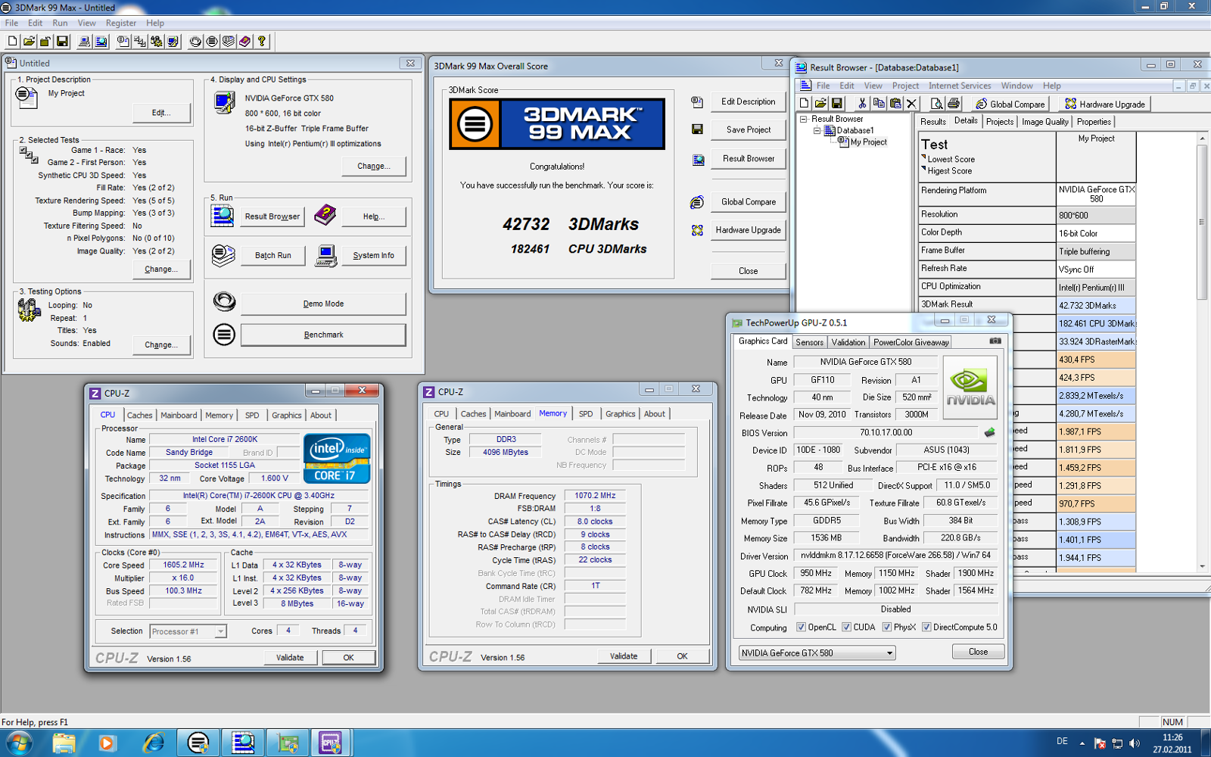Switch to Mainboard tab in left CPU-Z window
The width and height of the screenshot is (1211, 757).
[x=179, y=415]
